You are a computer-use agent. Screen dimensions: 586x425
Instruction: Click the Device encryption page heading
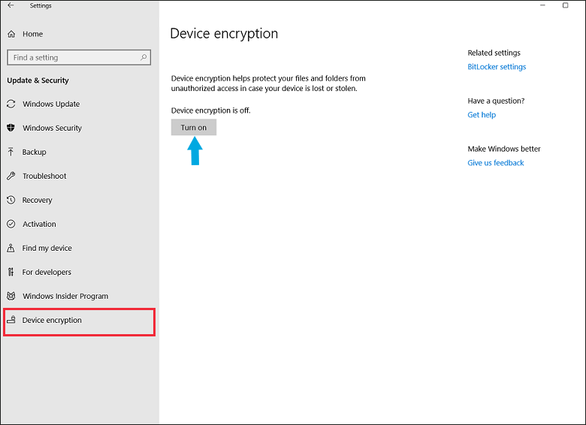(x=224, y=34)
